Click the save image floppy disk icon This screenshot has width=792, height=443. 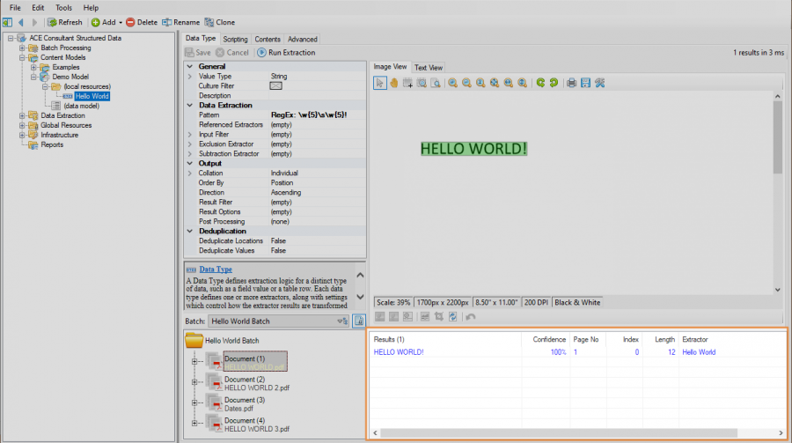[585, 83]
